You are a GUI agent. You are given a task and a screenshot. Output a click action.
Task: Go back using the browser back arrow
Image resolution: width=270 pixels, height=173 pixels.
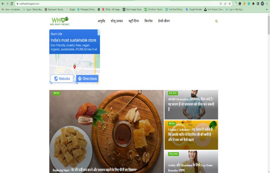coord(3,3)
